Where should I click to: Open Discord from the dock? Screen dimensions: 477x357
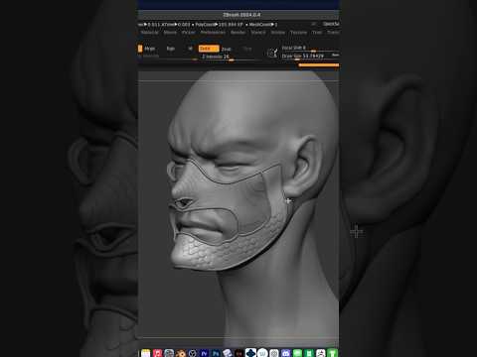click(285, 353)
